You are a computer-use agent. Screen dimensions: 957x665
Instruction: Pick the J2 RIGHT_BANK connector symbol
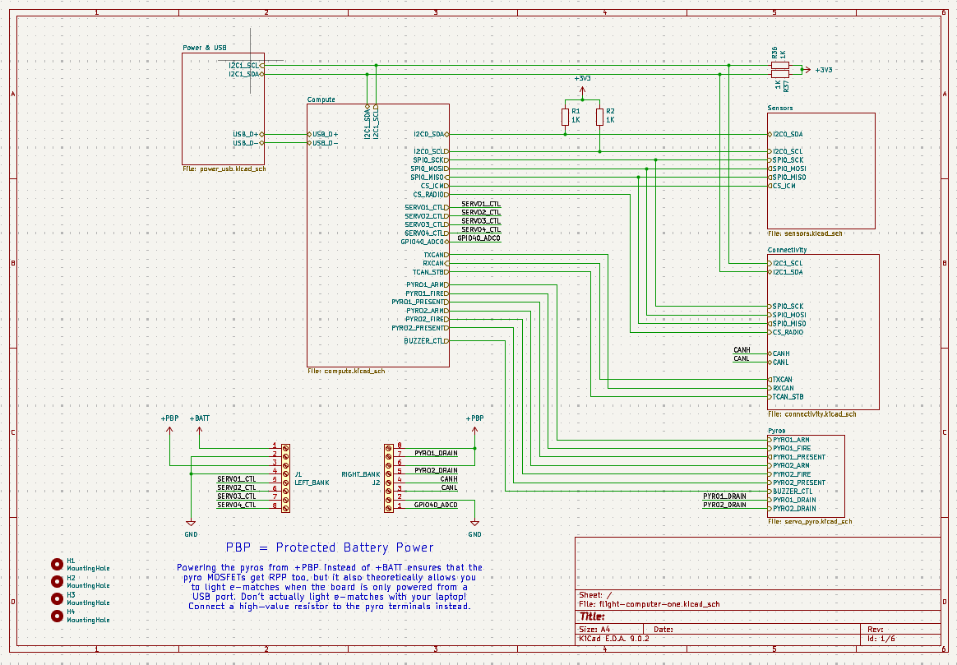click(389, 478)
